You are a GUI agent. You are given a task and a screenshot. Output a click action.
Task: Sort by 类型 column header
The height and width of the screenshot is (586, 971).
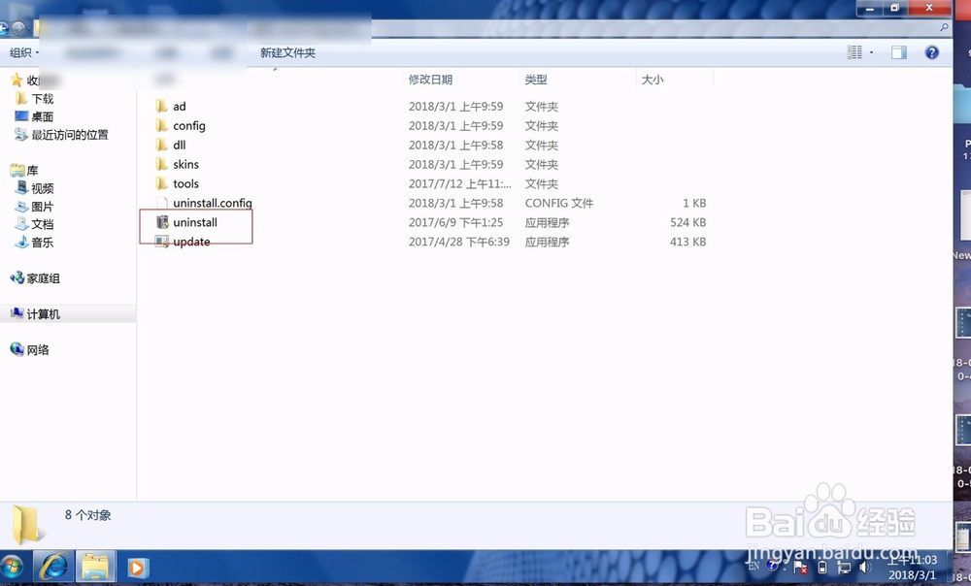(x=536, y=80)
